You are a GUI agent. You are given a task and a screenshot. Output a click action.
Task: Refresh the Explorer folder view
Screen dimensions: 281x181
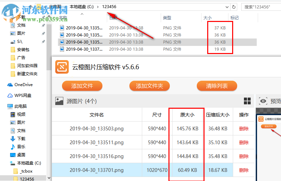pyautogui.click(x=234, y=7)
